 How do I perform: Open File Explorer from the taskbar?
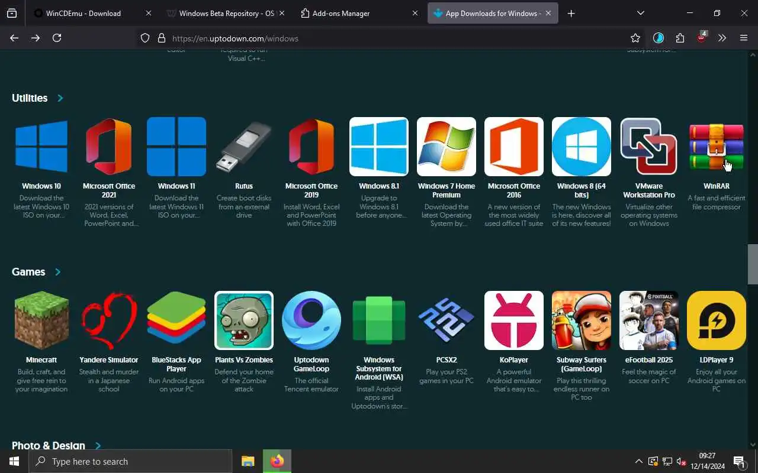click(x=248, y=461)
